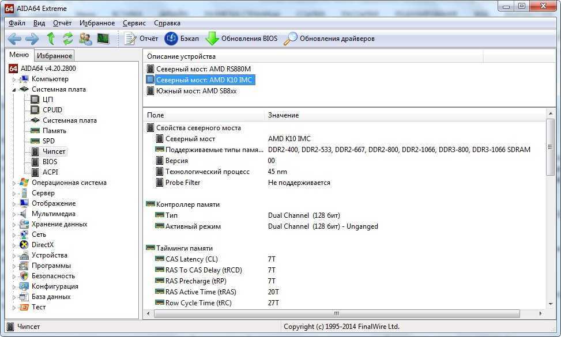Start Бэкап from the toolbar
Image resolution: width=561 pixels, height=337 pixels.
tap(182, 39)
